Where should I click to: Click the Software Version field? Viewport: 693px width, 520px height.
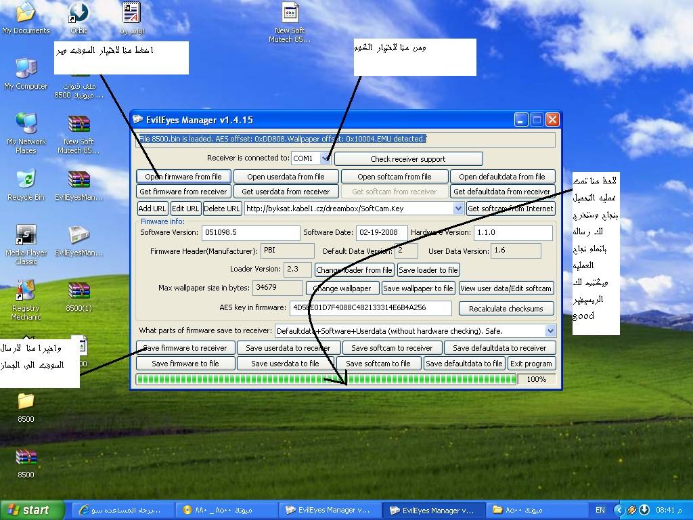[251, 233]
